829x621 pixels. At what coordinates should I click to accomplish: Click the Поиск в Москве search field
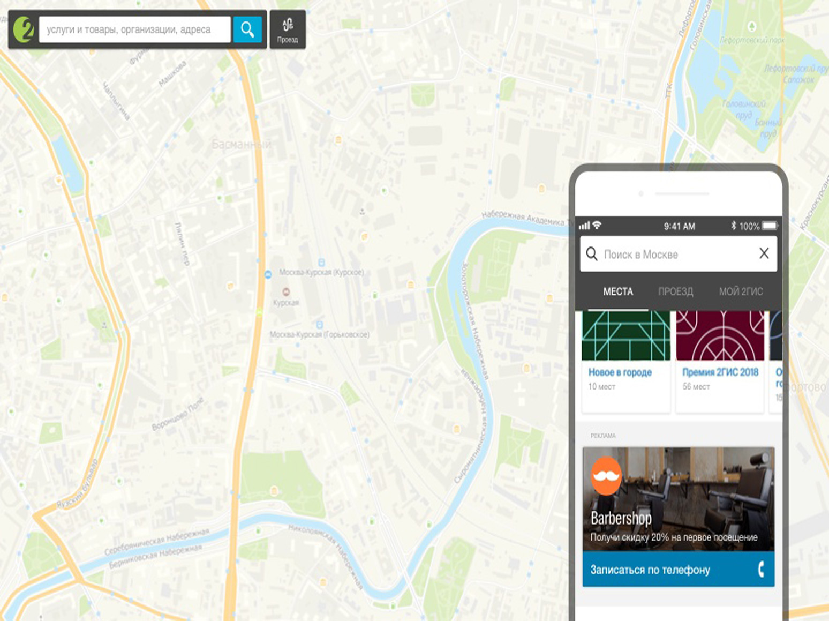pos(675,254)
